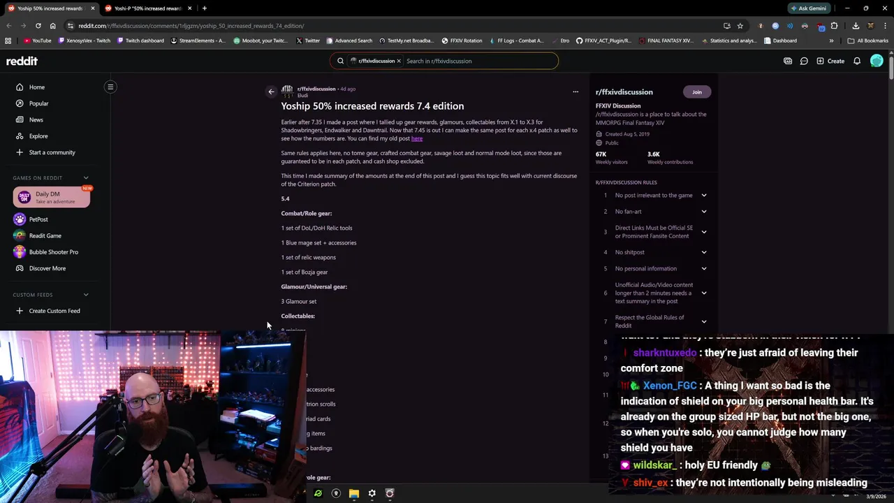Screen dimensions: 894x503
Task: Reload the page
Action: pyautogui.click(x=38, y=26)
